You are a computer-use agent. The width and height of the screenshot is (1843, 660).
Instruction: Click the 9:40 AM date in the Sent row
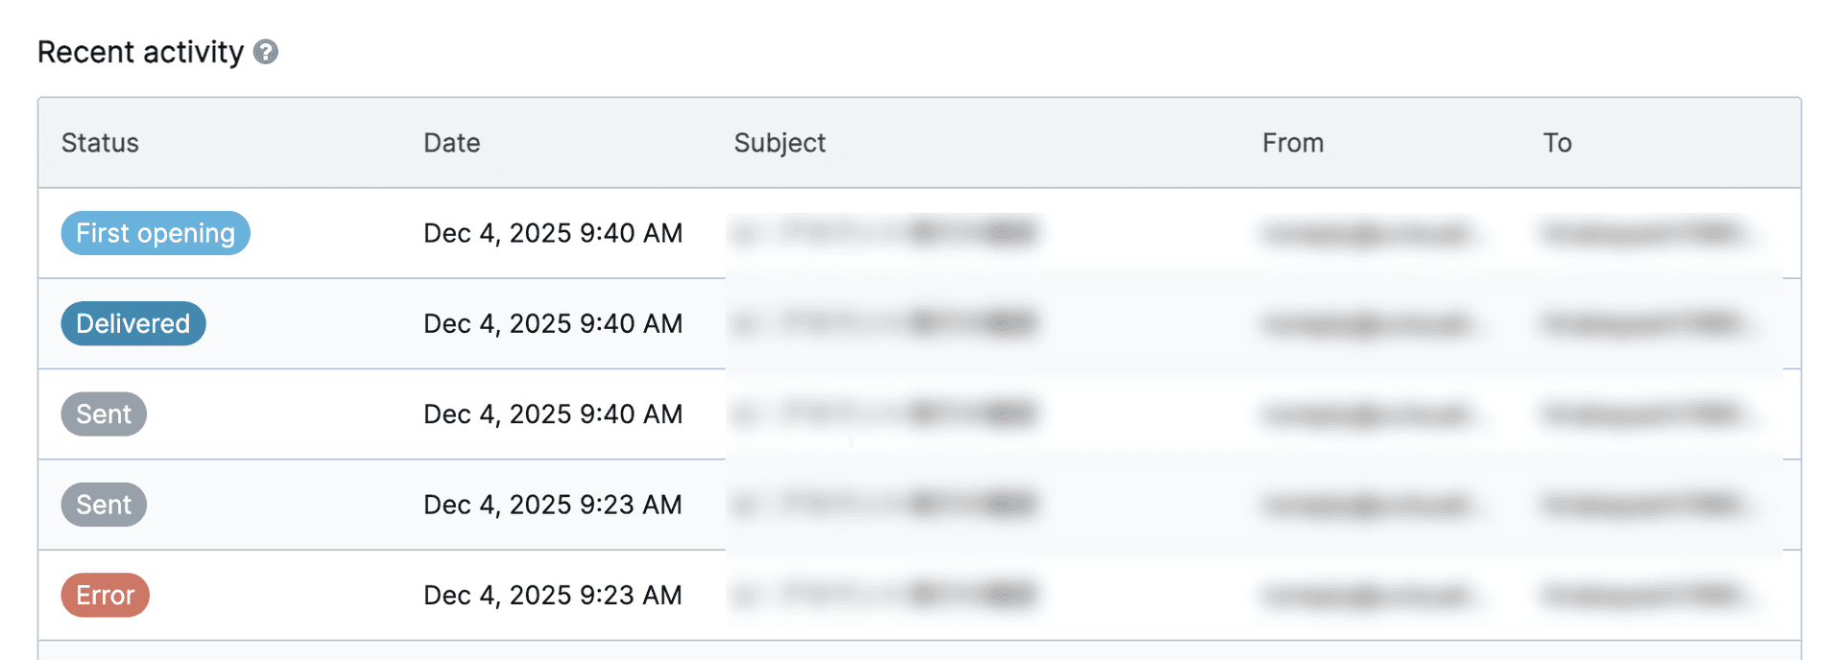pyautogui.click(x=553, y=414)
